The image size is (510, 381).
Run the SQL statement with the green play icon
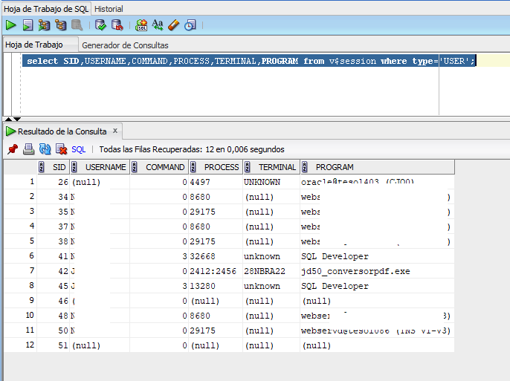[x=10, y=25]
